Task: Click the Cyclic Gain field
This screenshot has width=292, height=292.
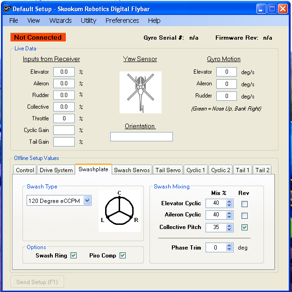Action: pos(64,130)
